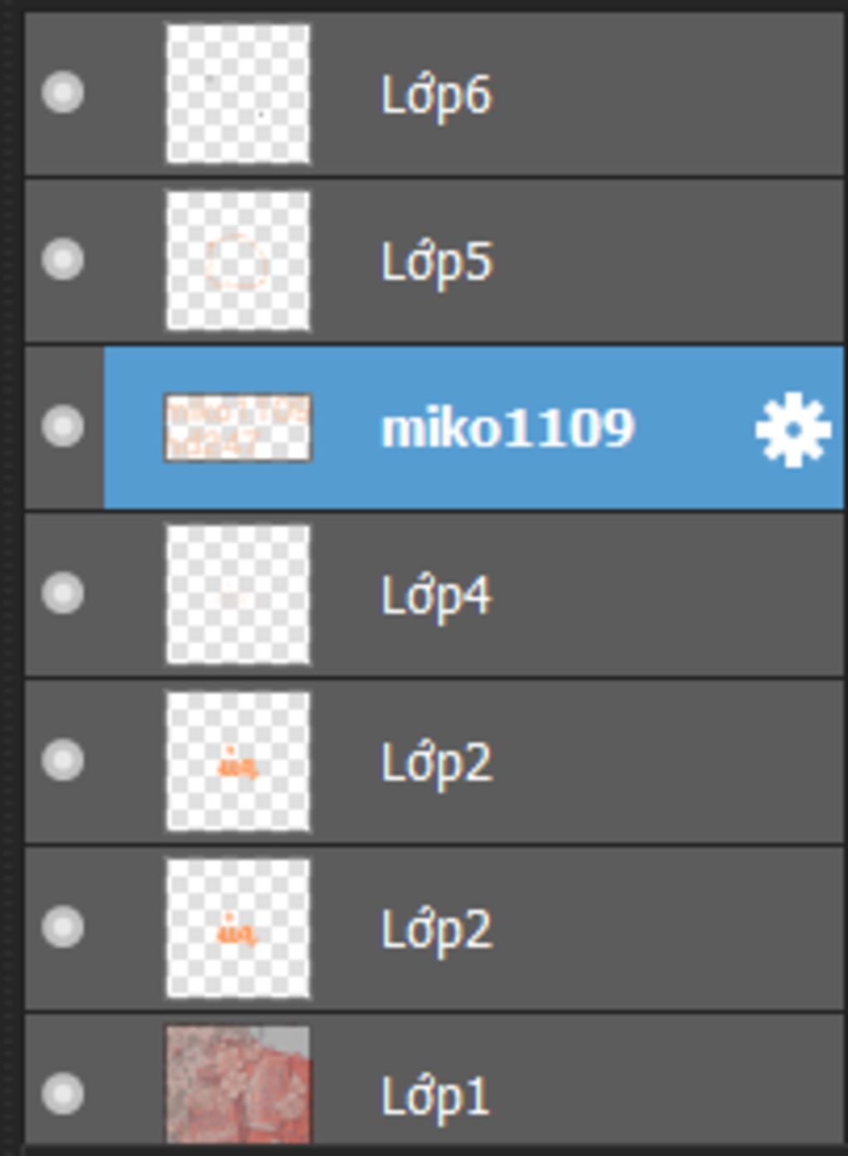Click the Lớp5 circle outline thumbnail
848x1156 pixels.
(238, 261)
